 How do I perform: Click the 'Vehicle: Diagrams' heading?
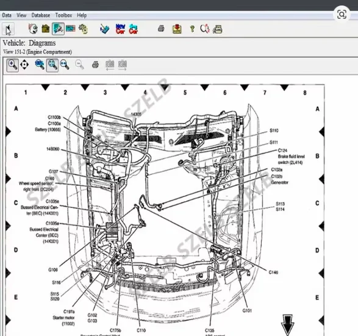(29, 43)
